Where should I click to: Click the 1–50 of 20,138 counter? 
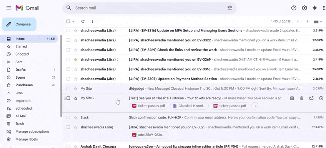(x=281, y=21)
